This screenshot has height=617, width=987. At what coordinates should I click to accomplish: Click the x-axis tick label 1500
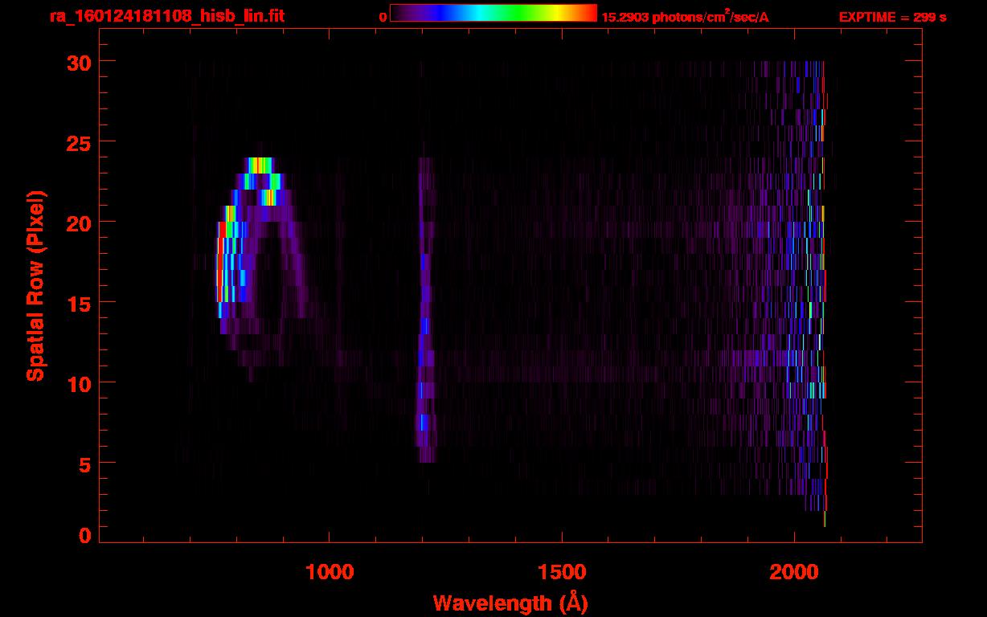click(x=561, y=571)
